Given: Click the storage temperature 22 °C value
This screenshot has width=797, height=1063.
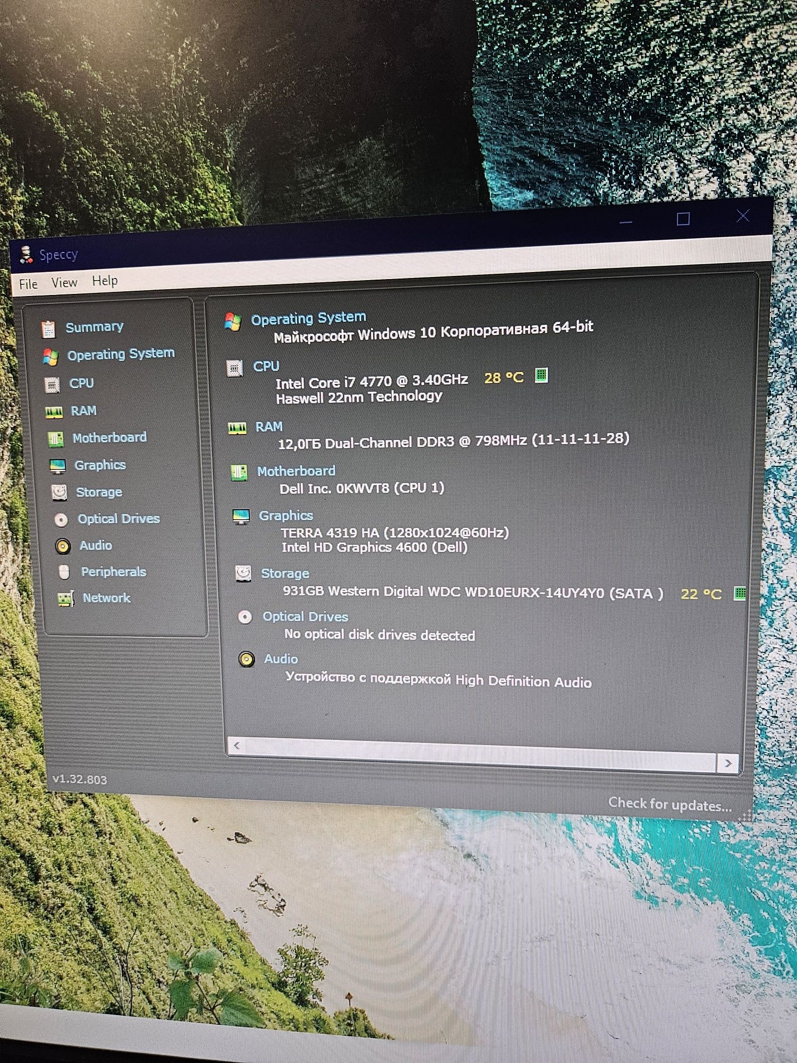Looking at the screenshot, I should coord(701,594).
